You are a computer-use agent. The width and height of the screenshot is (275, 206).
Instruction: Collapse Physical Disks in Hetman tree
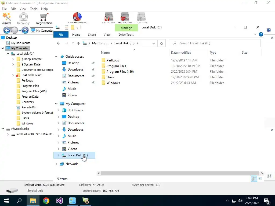(x=3, y=129)
